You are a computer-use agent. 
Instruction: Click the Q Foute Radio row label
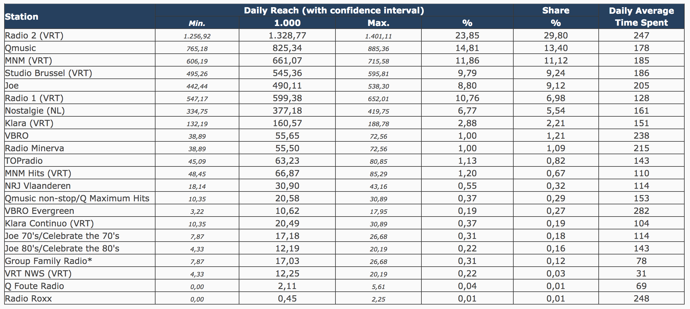click(35, 286)
